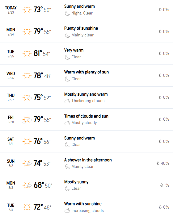This screenshot has height=216, width=173.
Task: Select the SAT 3/1 date label
Action: pyautogui.click(x=11, y=141)
